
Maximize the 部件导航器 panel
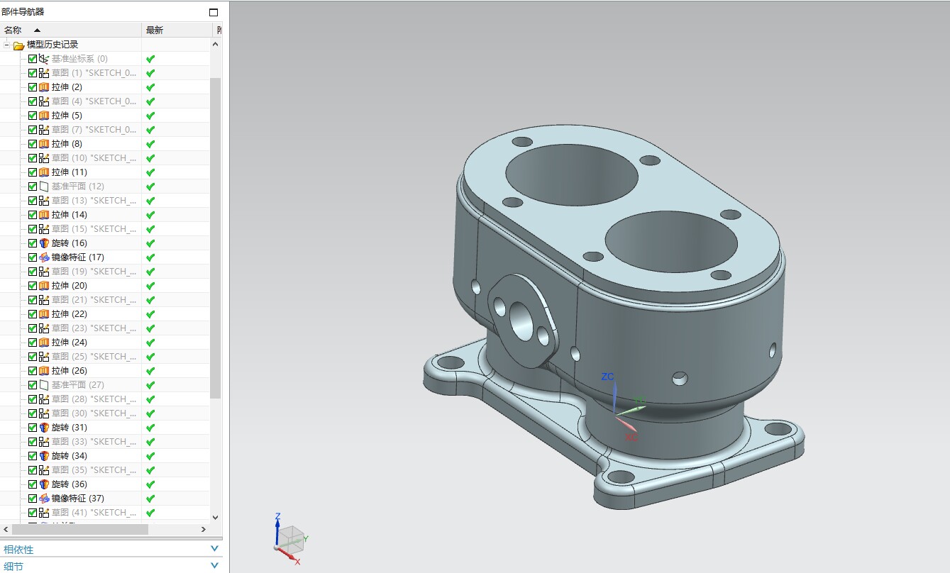(214, 12)
